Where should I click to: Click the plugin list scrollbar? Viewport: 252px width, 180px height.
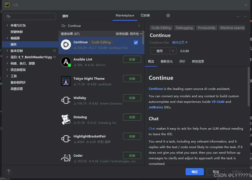click(x=143, y=38)
